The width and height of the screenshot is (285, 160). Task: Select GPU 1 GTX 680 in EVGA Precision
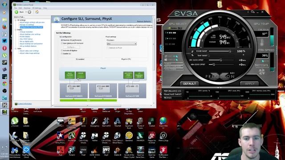[171, 33]
